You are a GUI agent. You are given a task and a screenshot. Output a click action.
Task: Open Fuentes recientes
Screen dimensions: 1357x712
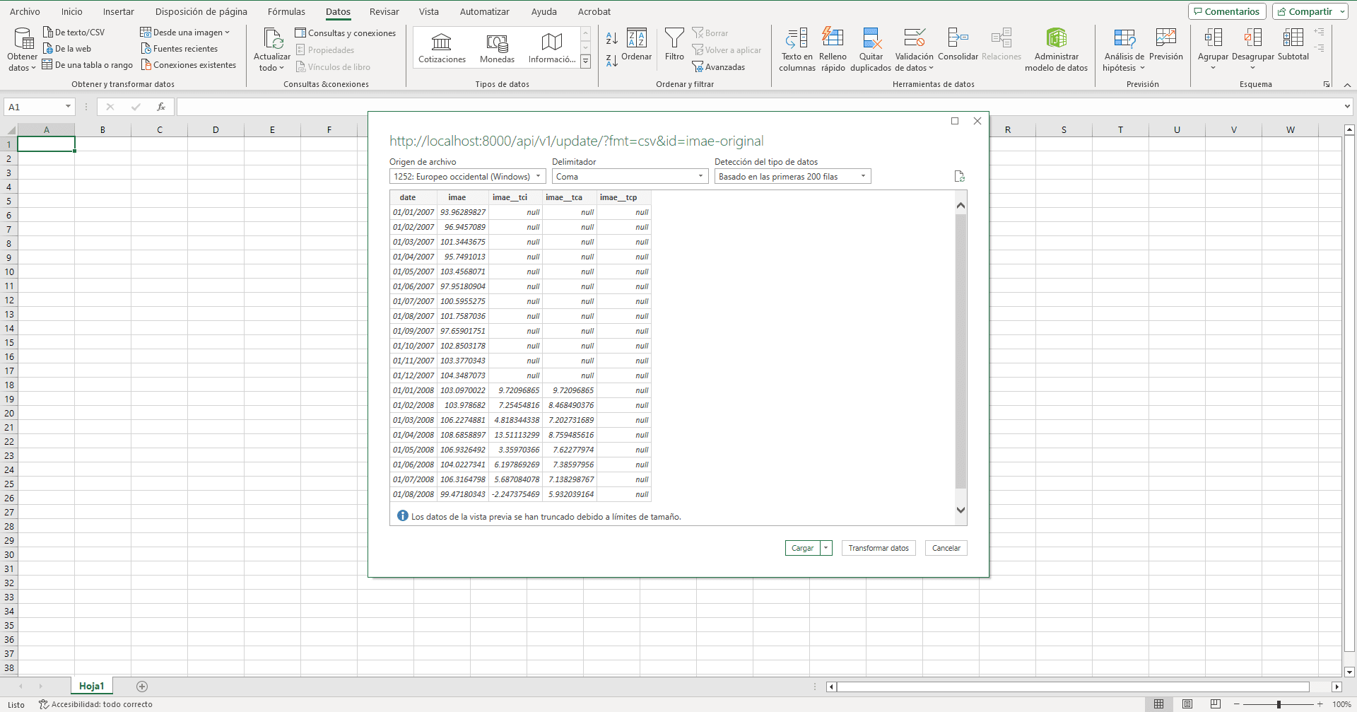pos(180,49)
